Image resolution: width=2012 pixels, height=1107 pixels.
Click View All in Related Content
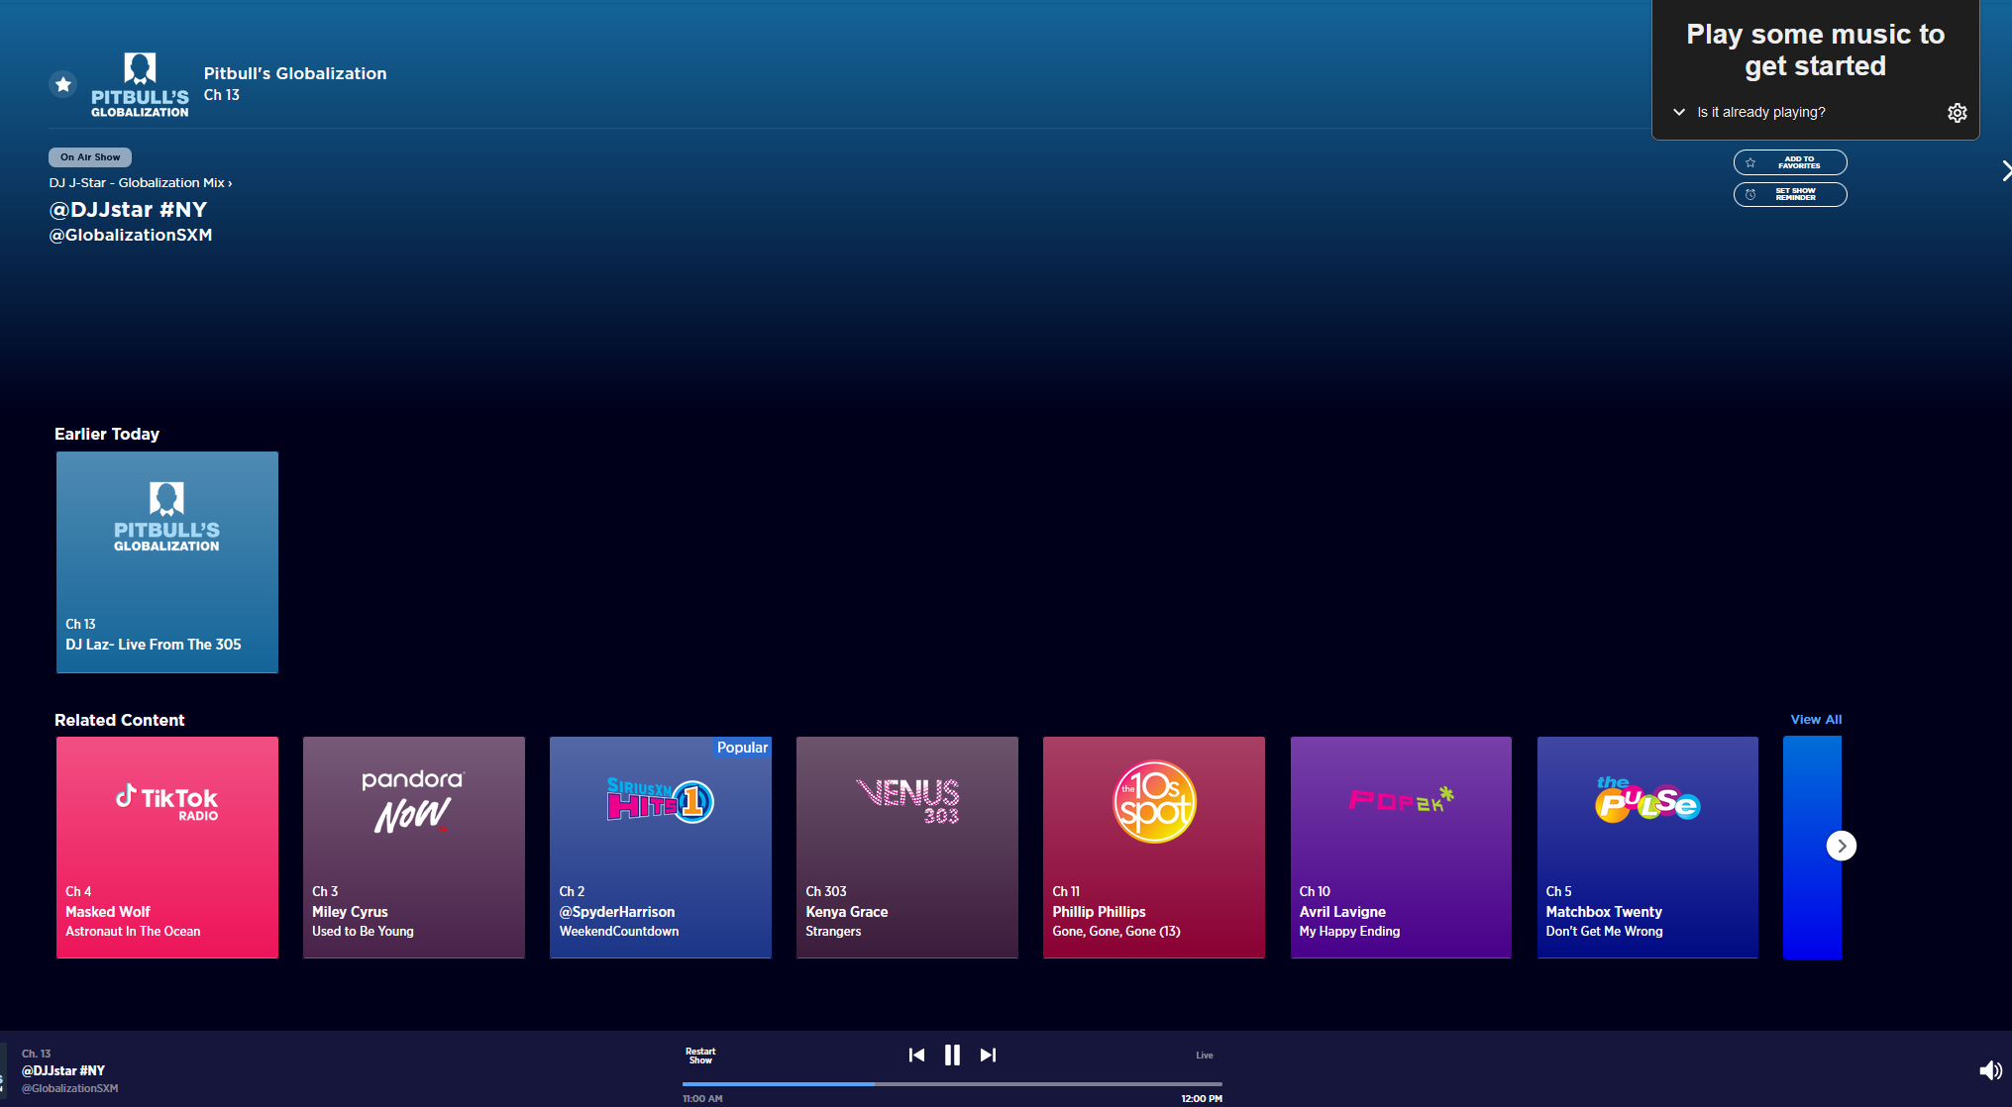coord(1814,719)
